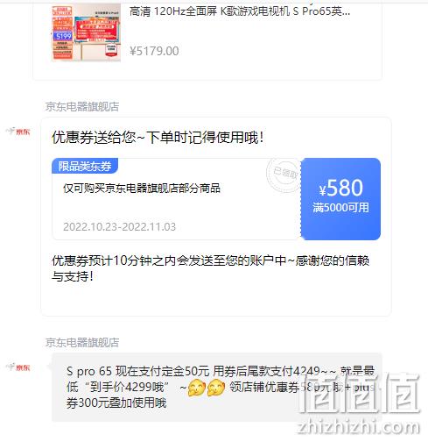
Task: Open the S Pro65 TV product thumbnail
Action: pos(86,32)
